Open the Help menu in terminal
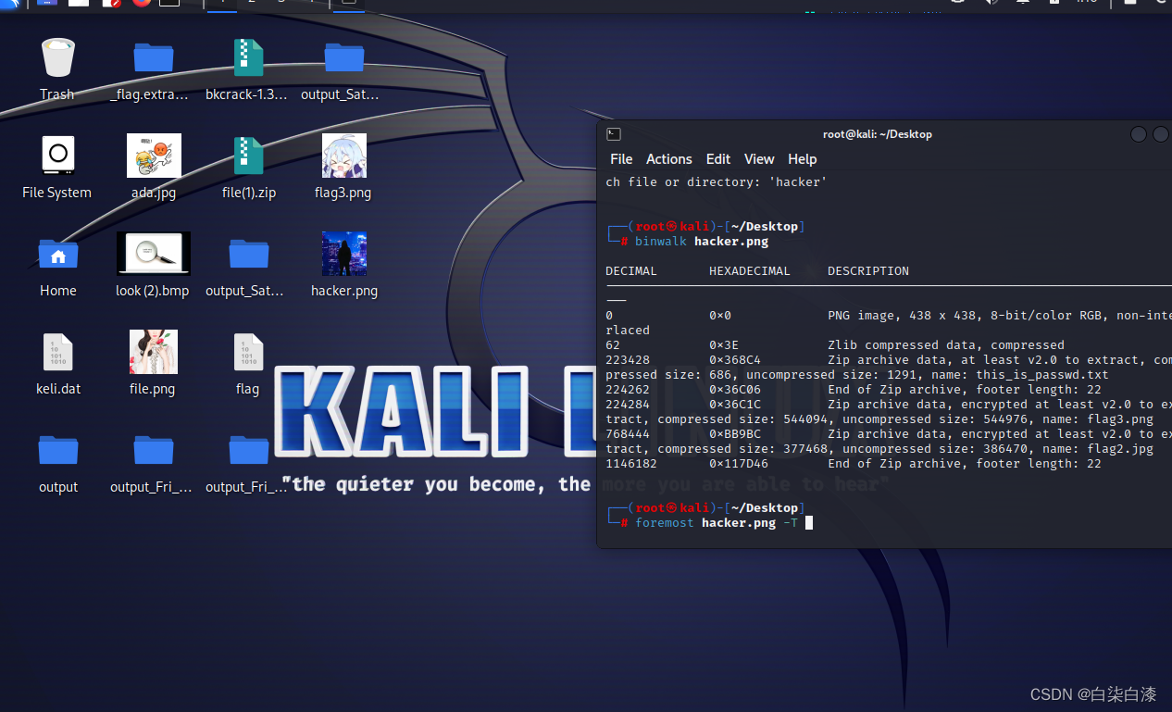The image size is (1172, 712). click(x=802, y=159)
